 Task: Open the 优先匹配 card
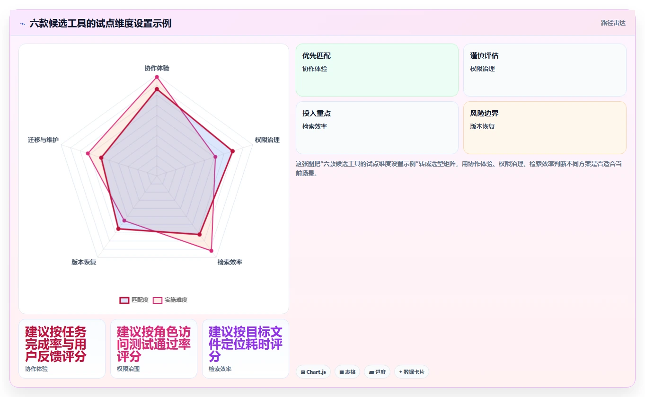click(377, 70)
